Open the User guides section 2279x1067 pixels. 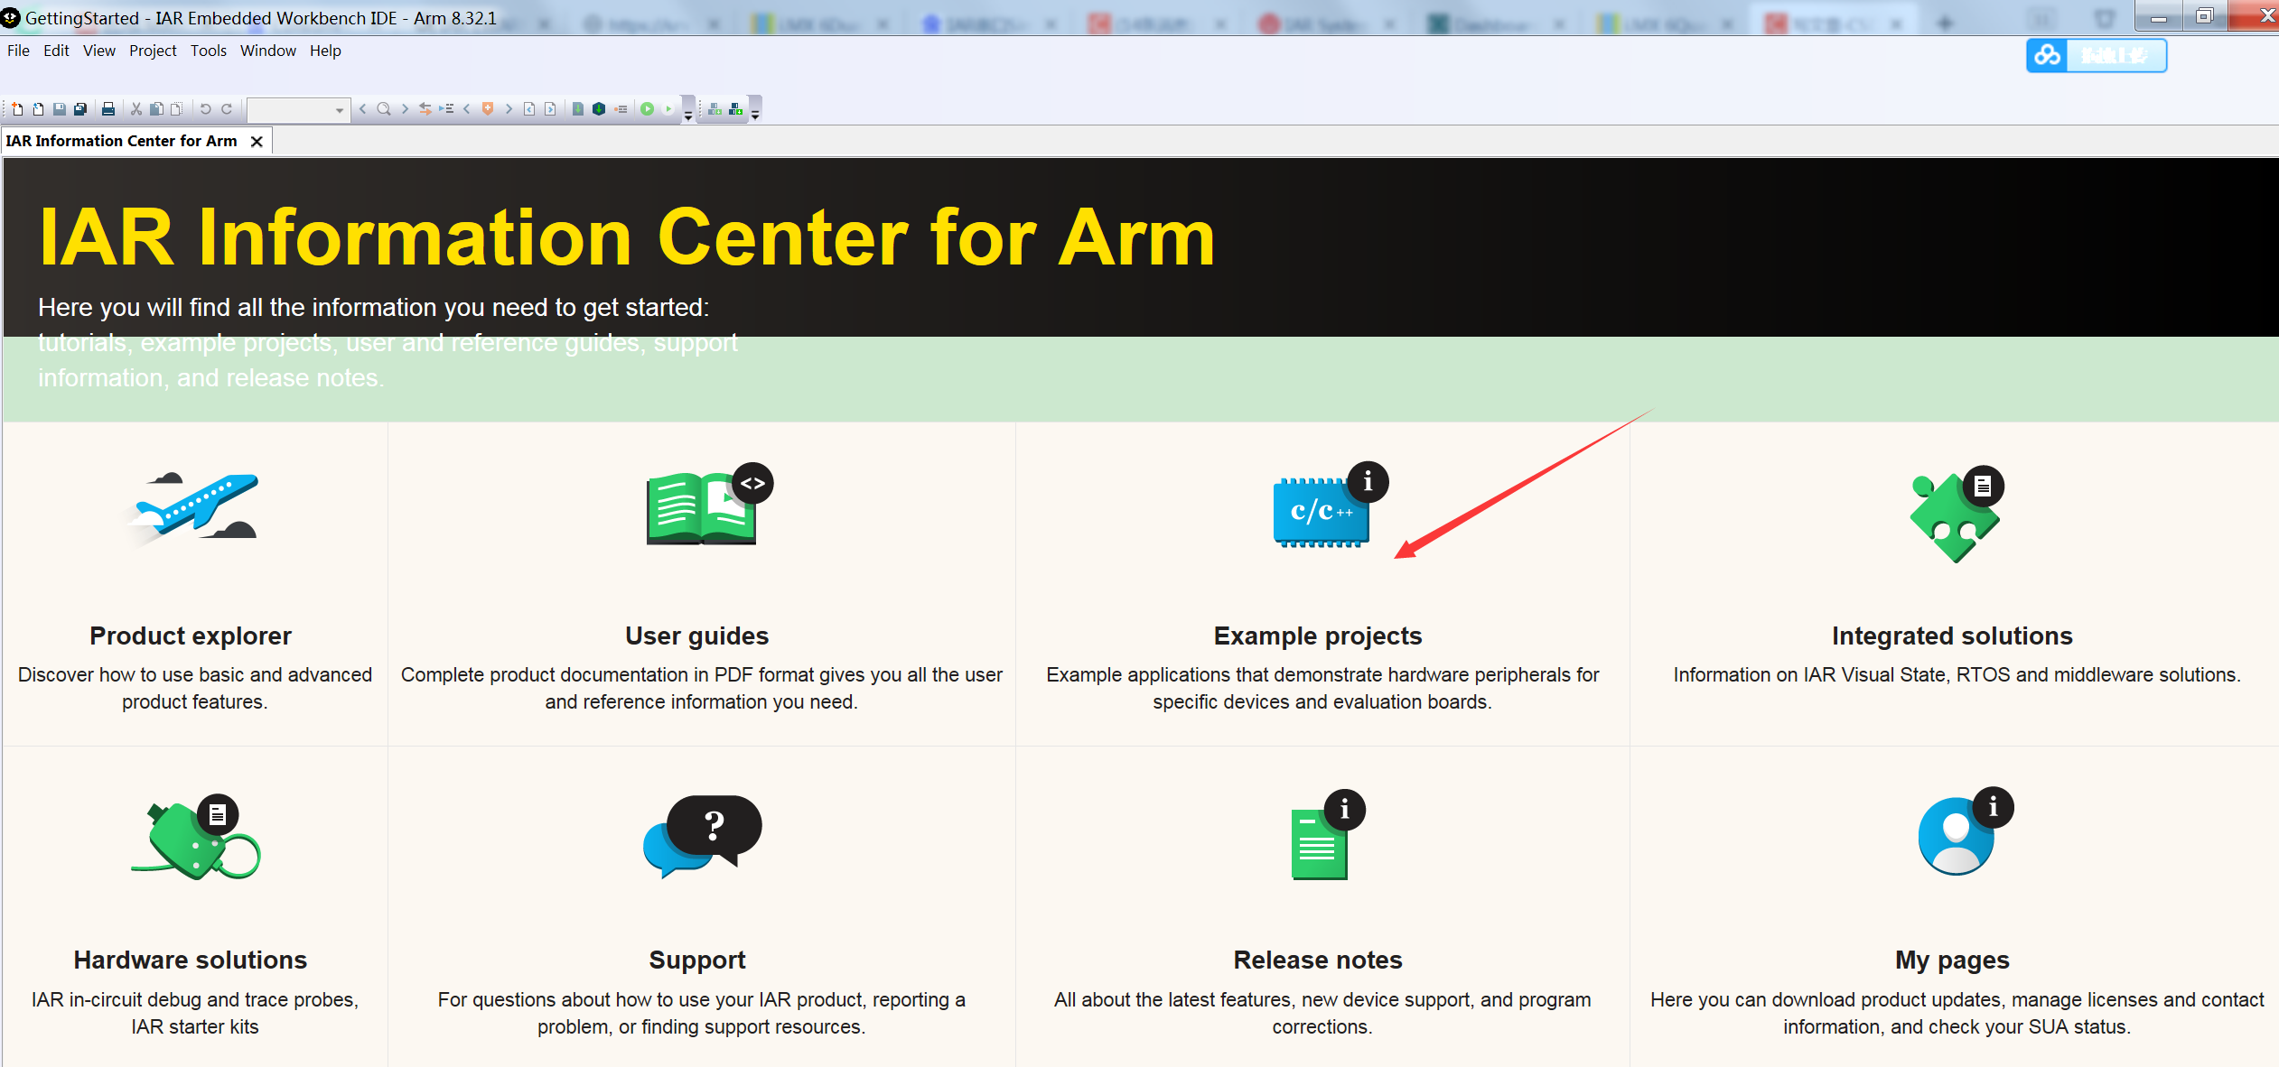coord(696,636)
